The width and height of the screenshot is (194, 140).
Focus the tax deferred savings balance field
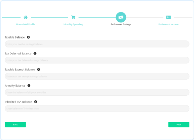[97, 60]
